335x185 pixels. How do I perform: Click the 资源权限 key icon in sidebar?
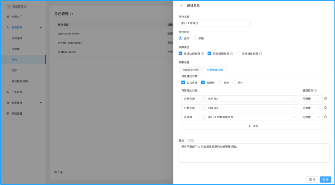[7, 27]
